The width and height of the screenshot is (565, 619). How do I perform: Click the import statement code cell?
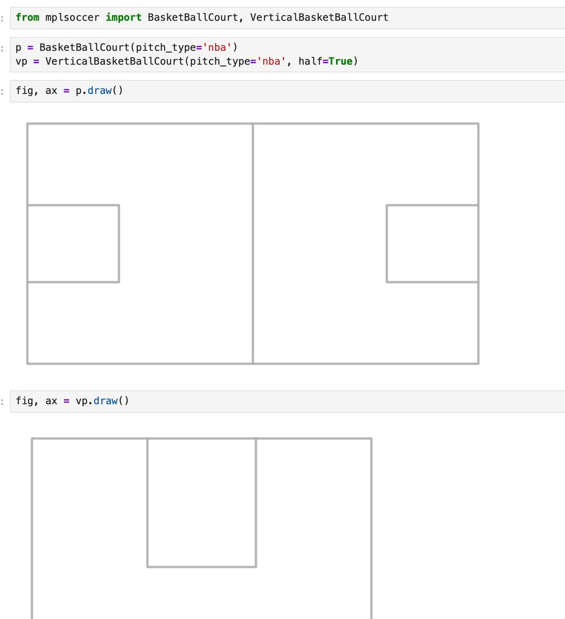coord(288,18)
